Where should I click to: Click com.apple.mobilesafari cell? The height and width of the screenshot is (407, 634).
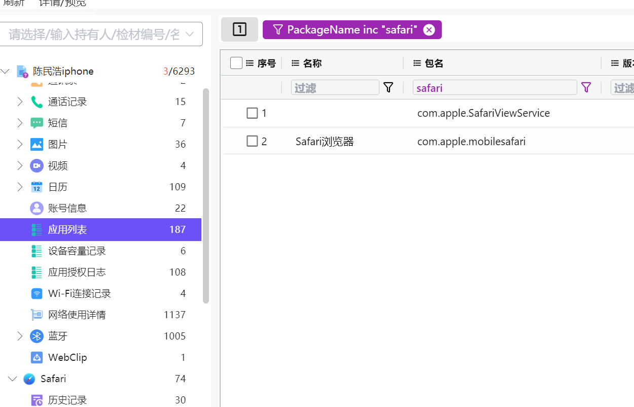click(x=471, y=142)
